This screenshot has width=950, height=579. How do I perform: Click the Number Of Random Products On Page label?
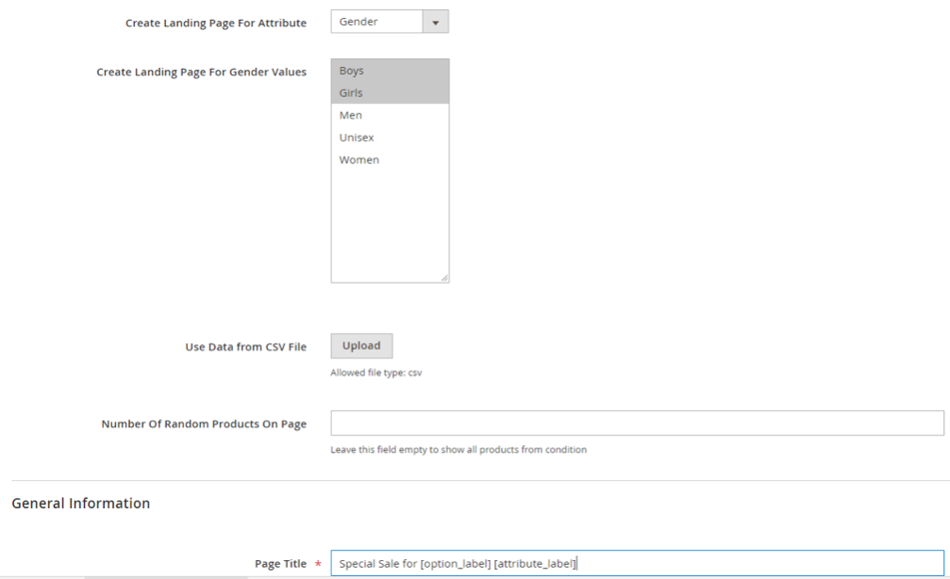tap(204, 424)
